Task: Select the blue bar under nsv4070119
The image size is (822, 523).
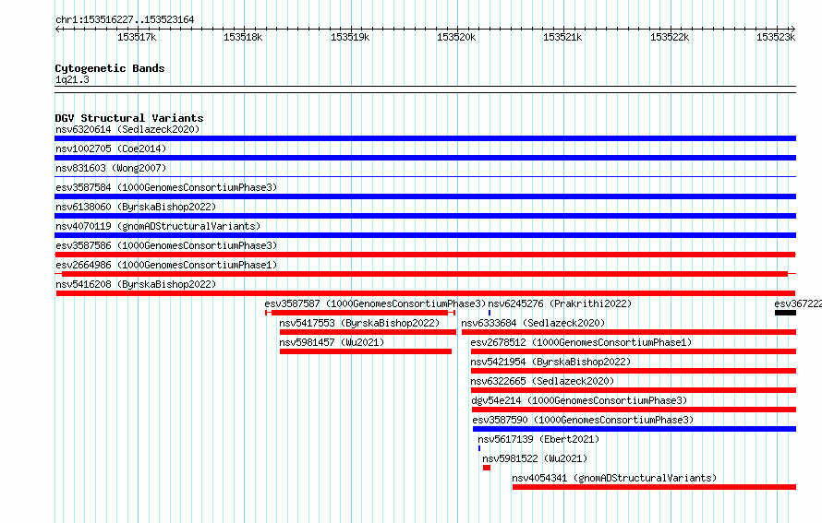Action: click(x=425, y=235)
